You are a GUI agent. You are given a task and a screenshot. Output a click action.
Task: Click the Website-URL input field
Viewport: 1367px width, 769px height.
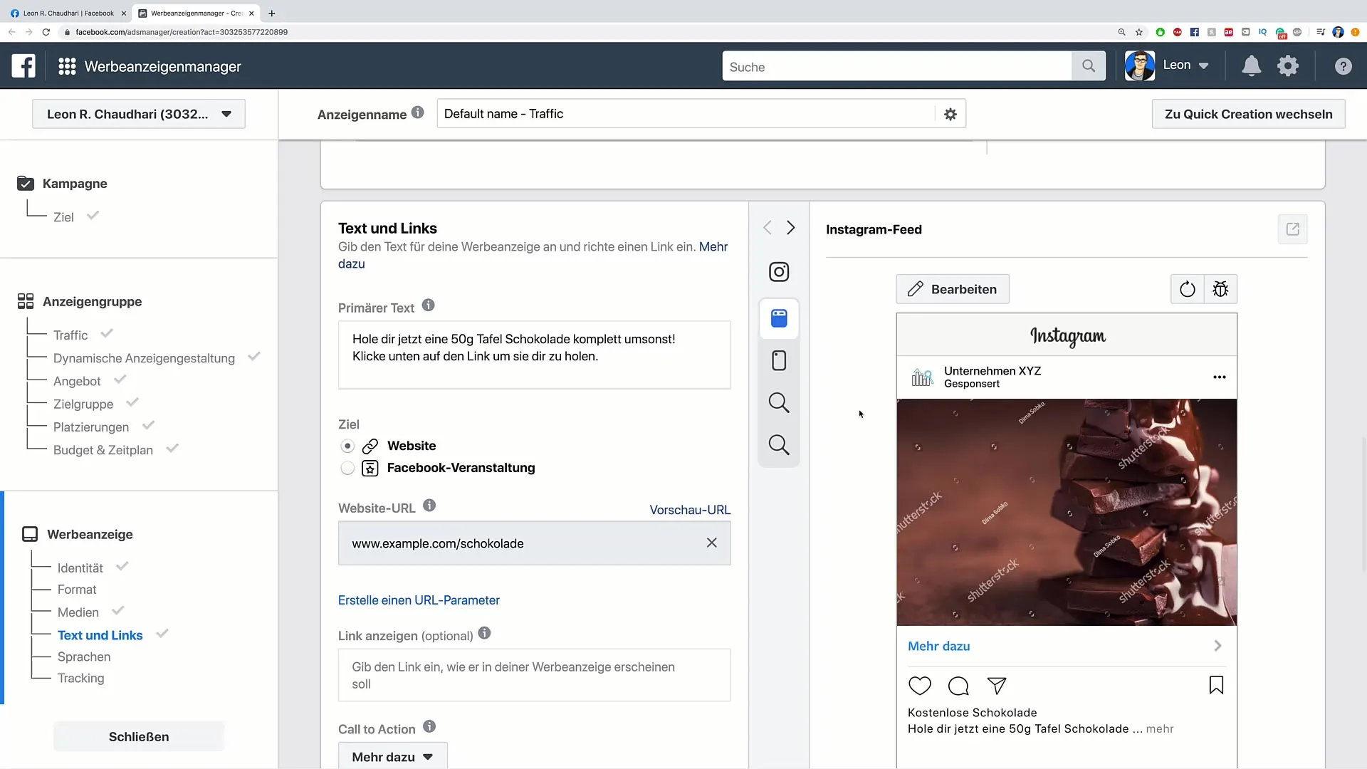(534, 543)
